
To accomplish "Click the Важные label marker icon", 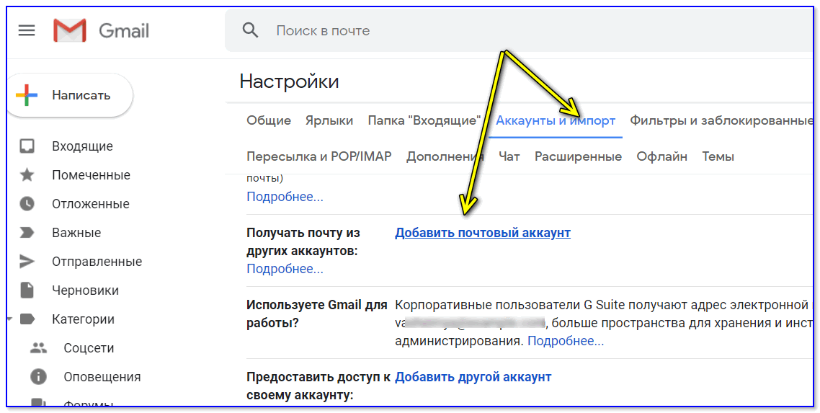I will pos(27,232).
